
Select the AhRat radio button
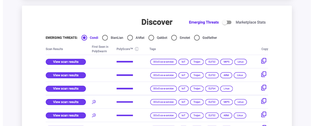tap(130, 38)
